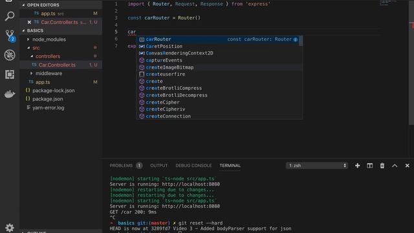Viewport: 414px width, 233px height.
Task: Switch to the Problems tab
Action: click(121, 166)
